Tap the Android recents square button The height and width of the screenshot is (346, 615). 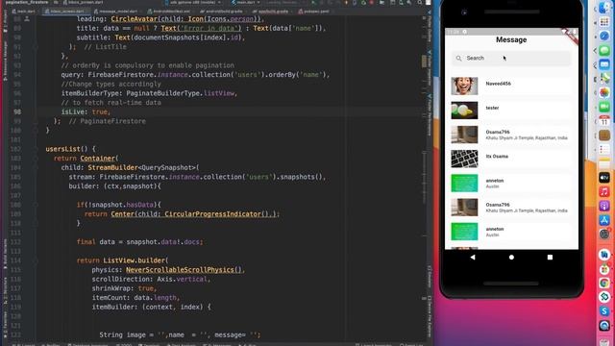pyautogui.click(x=550, y=258)
